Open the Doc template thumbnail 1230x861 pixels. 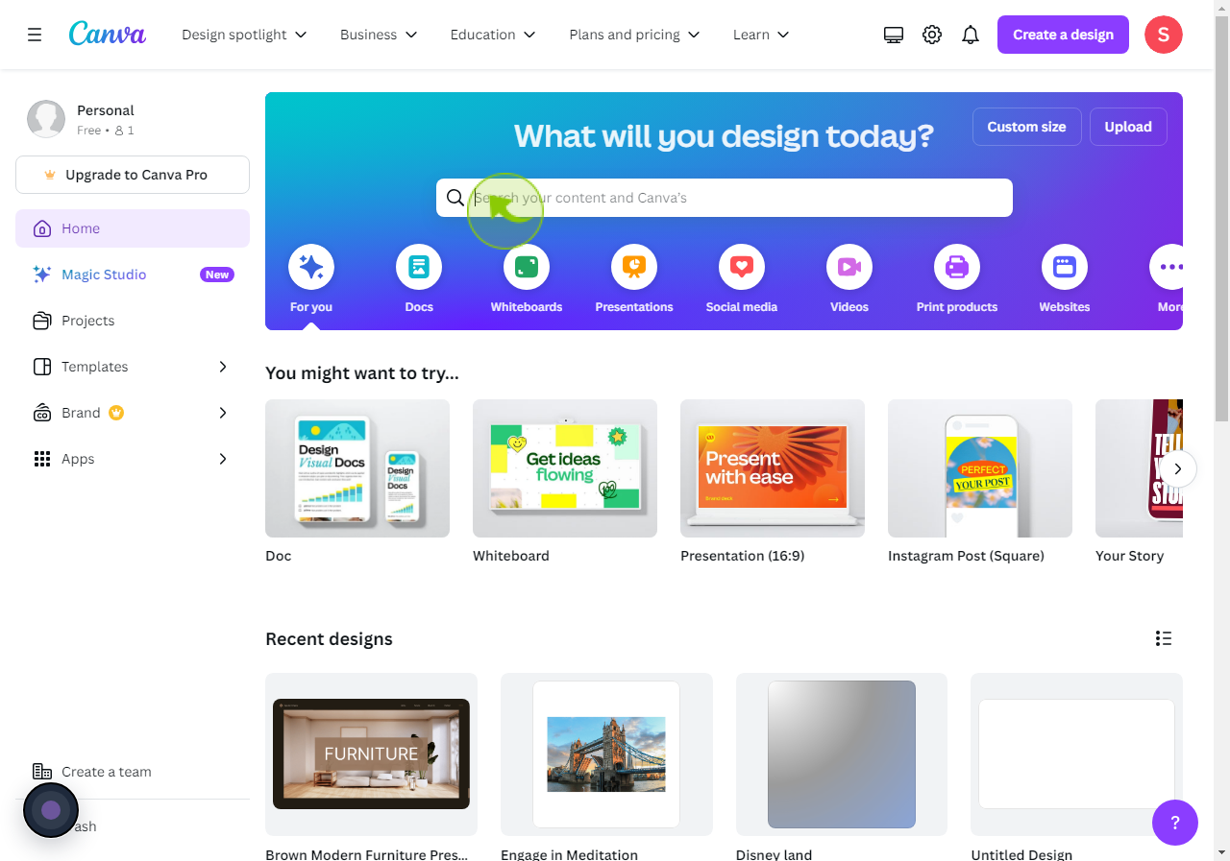pyautogui.click(x=357, y=468)
